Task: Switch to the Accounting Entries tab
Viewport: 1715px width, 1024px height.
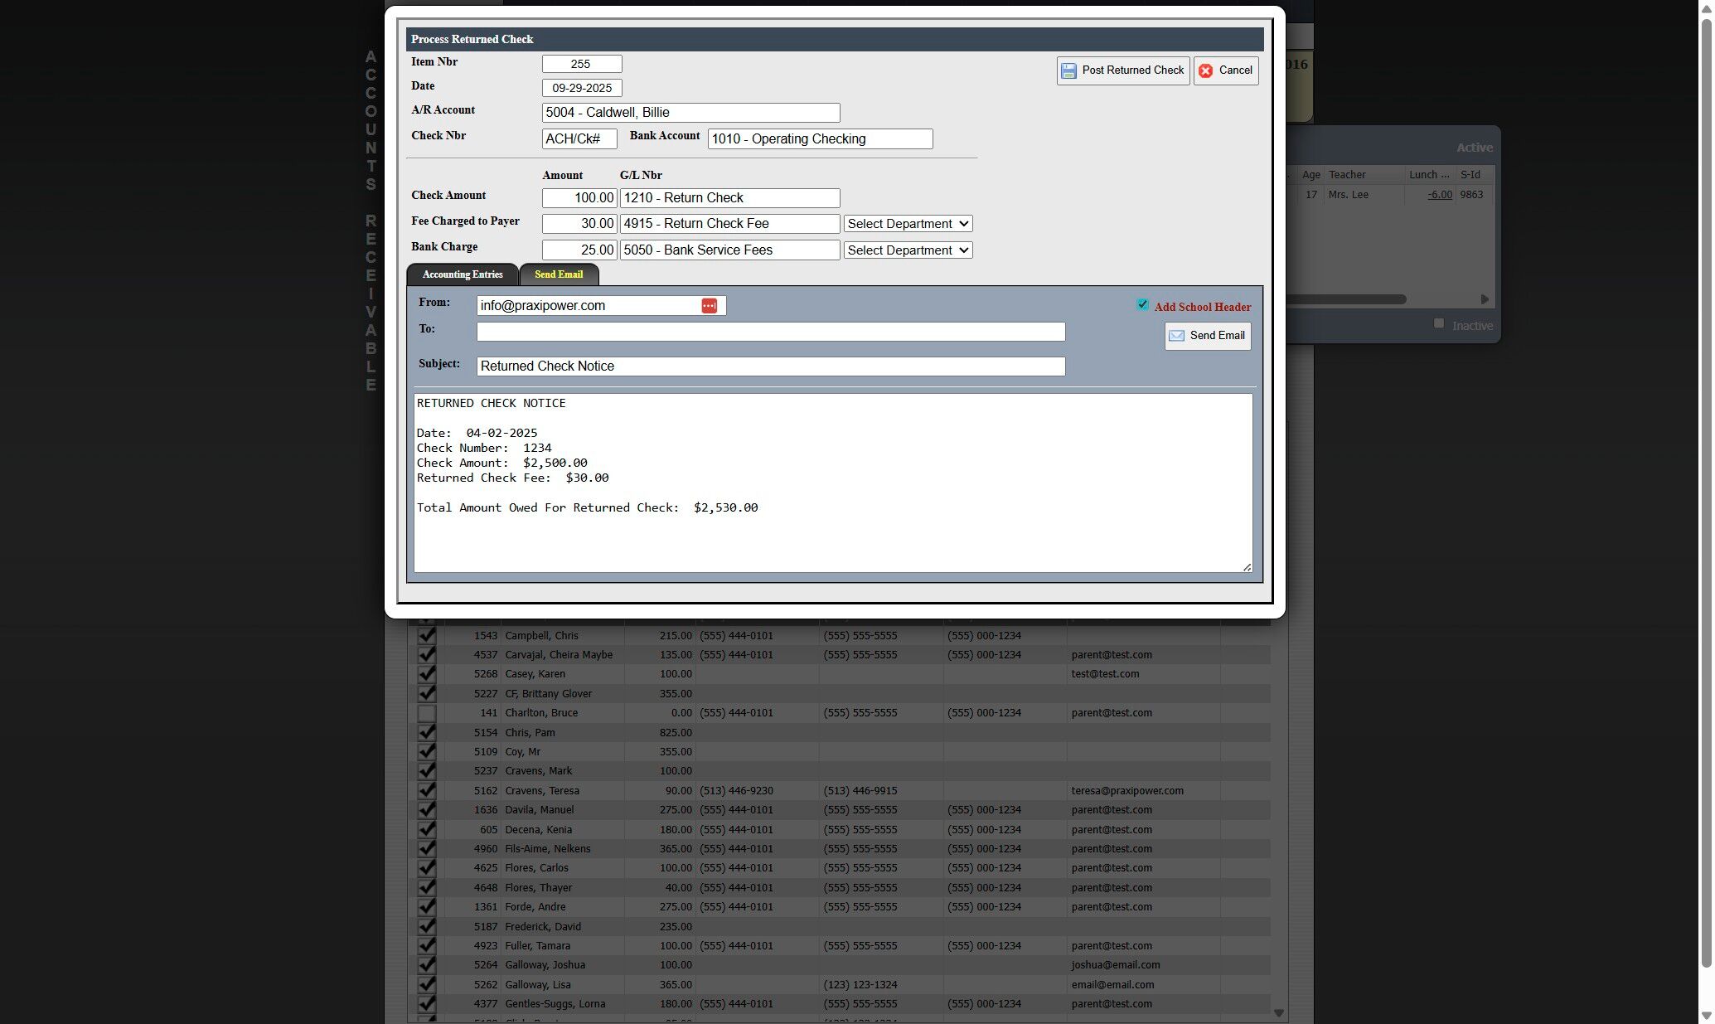Action: coord(462,274)
